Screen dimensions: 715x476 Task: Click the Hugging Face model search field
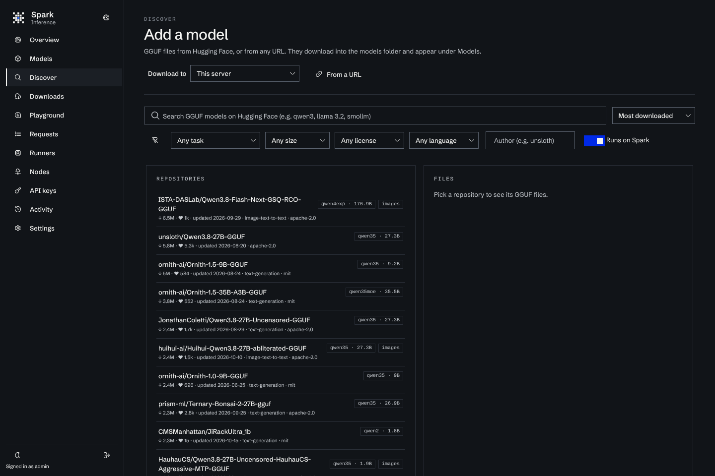click(375, 116)
